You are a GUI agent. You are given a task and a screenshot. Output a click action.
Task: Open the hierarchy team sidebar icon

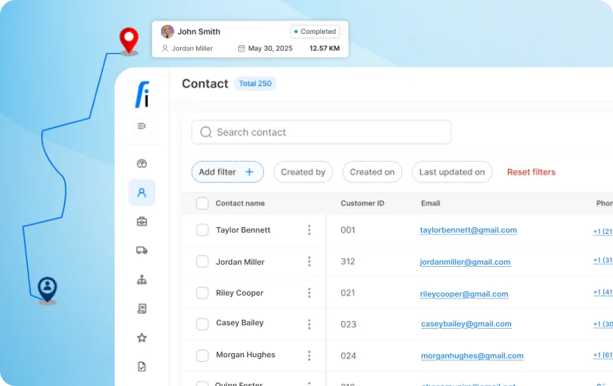click(x=142, y=279)
